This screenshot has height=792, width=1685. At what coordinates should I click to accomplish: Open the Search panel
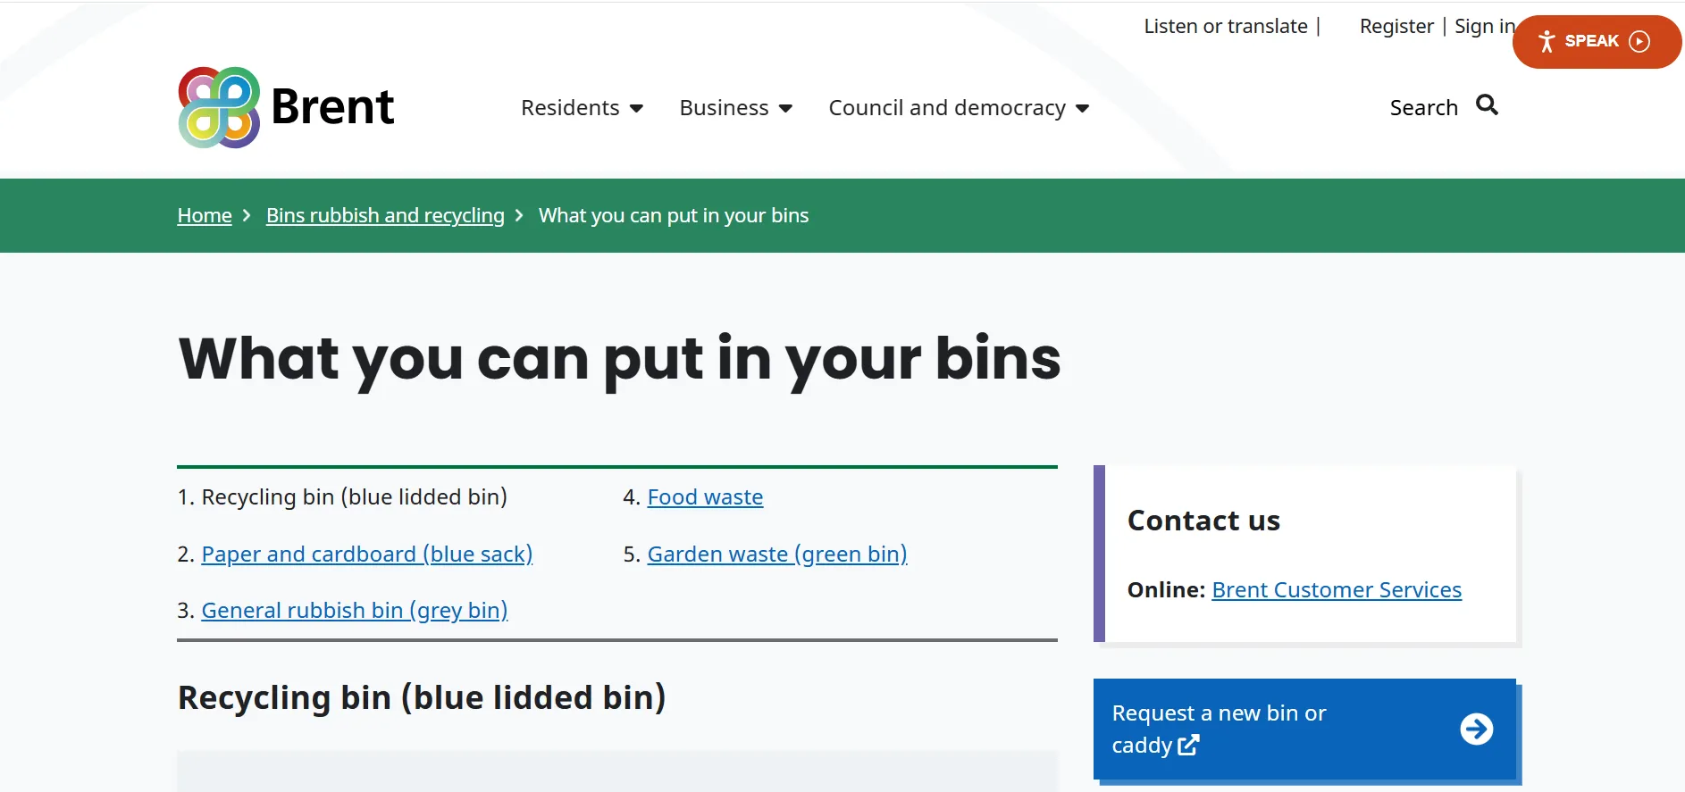point(1444,107)
